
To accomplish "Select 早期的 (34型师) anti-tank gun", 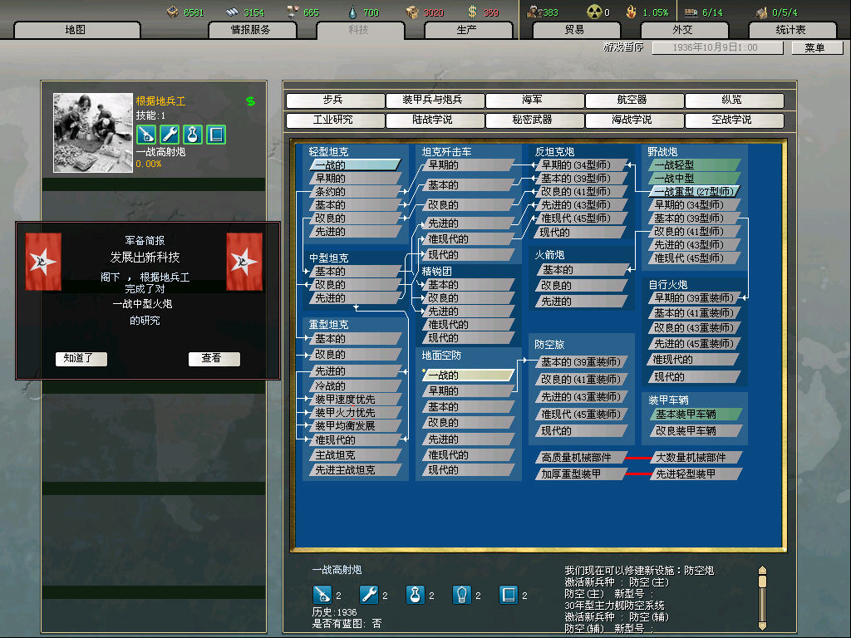I will pos(581,165).
